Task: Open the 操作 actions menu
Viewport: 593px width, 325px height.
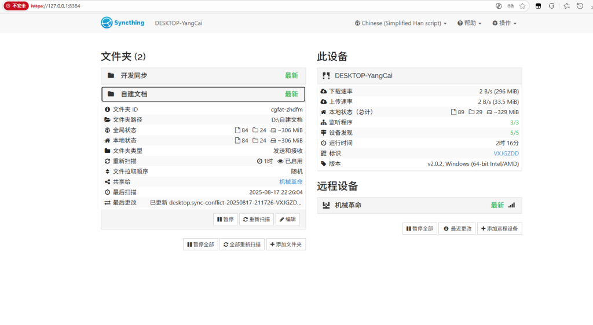Action: [x=504, y=23]
